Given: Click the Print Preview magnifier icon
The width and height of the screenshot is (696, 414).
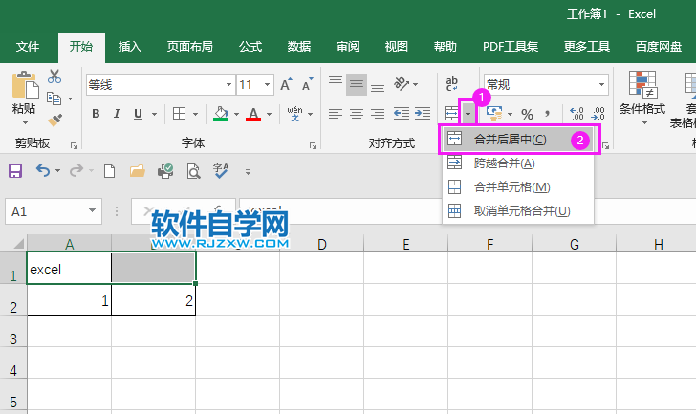Looking at the screenshot, I should [x=193, y=171].
